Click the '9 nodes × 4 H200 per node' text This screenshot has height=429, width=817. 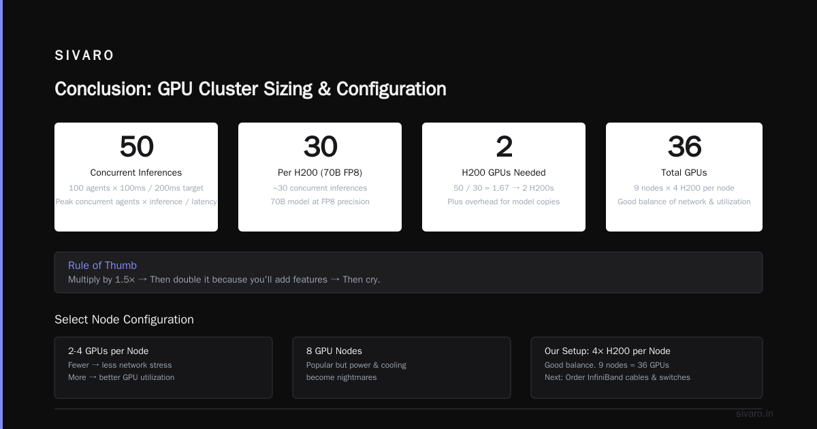pyautogui.click(x=684, y=188)
